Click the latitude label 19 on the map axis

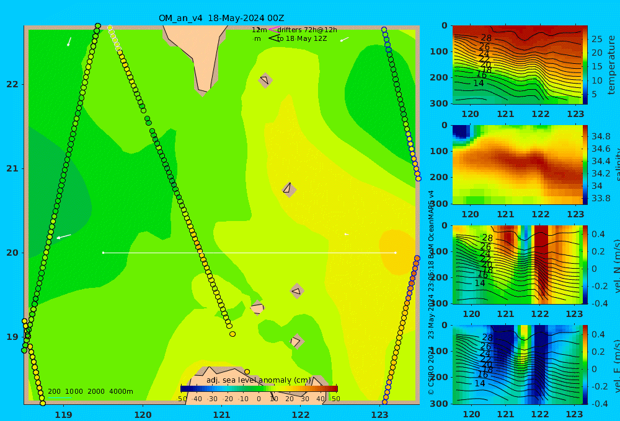[12, 337]
